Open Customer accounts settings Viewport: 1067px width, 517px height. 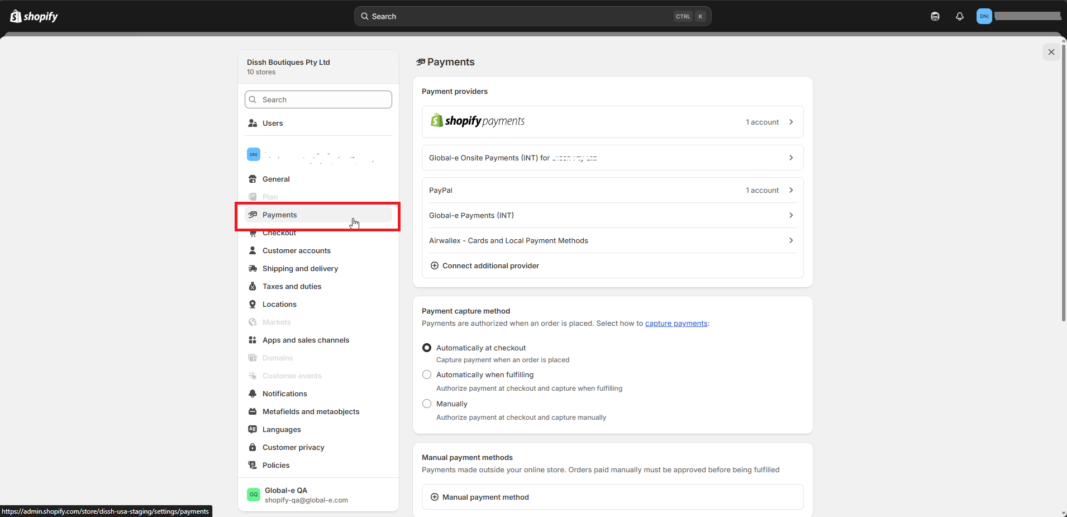[318, 250]
